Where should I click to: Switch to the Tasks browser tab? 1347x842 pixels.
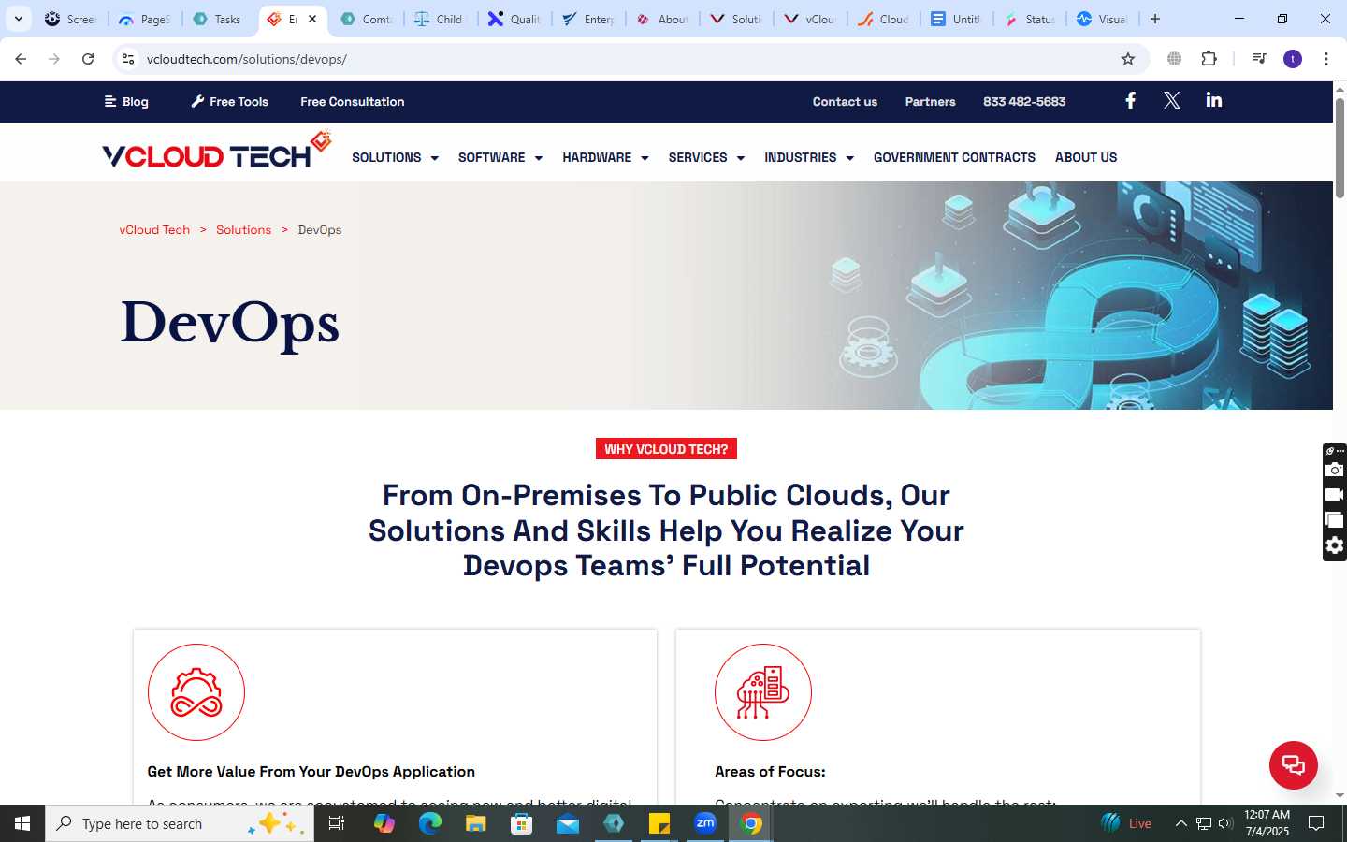[x=217, y=19]
